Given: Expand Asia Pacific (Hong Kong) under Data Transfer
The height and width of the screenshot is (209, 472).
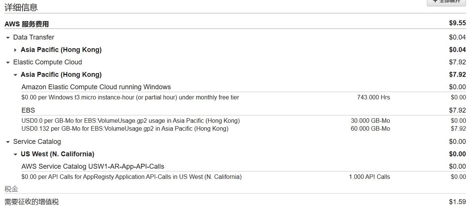Looking at the screenshot, I should (x=15, y=50).
